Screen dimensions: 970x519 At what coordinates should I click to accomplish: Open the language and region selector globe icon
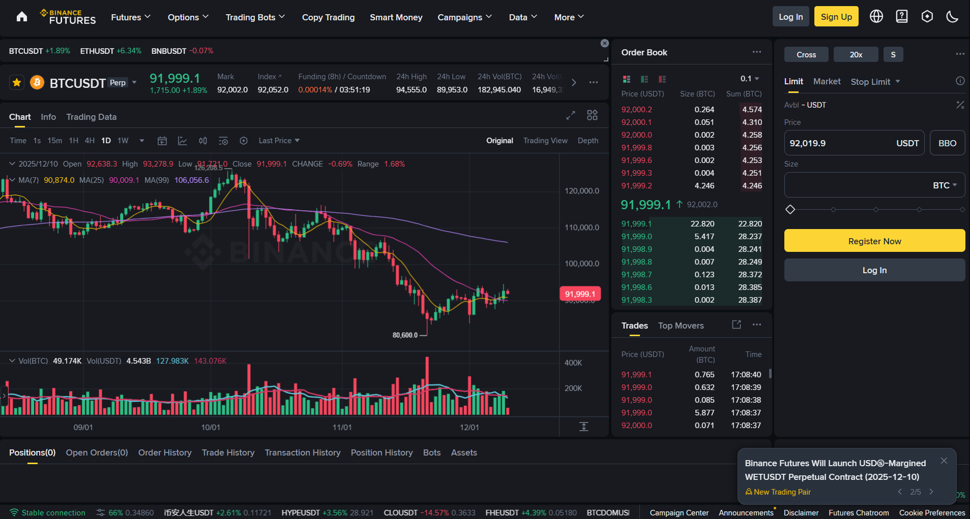876,16
